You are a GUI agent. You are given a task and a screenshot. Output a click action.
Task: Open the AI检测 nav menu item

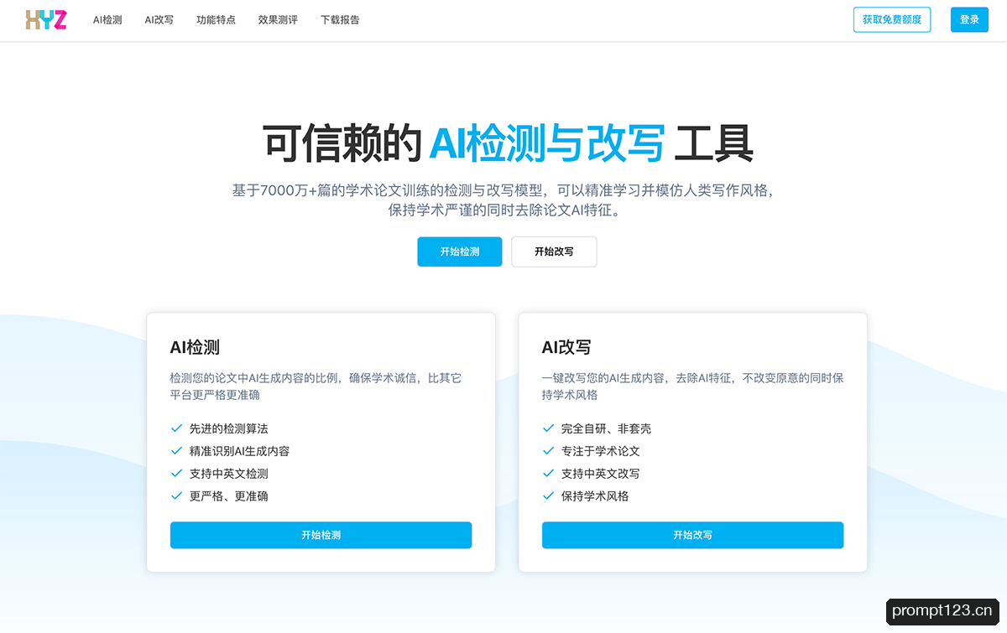(107, 20)
